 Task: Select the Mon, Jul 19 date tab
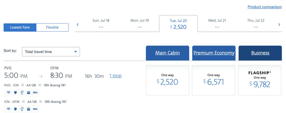(x=140, y=24)
